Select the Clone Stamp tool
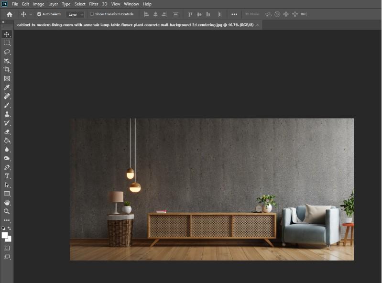 tap(7, 114)
